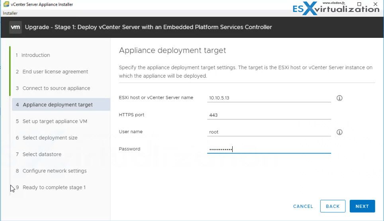The image size is (384, 221).
Task: Open step 6 Select deployment size
Action: [x=47, y=138]
